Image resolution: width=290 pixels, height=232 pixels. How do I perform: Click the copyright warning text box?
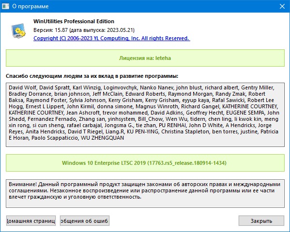point(145,193)
